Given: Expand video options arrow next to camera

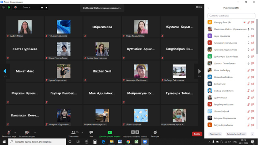Looking at the screenshot, I should pos(35,133).
